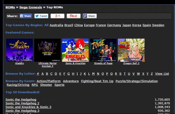Open the View List link

pyautogui.click(x=162, y=74)
